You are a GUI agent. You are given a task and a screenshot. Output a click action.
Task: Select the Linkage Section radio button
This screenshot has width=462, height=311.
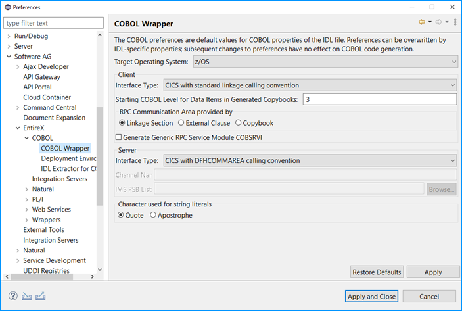[122, 123]
